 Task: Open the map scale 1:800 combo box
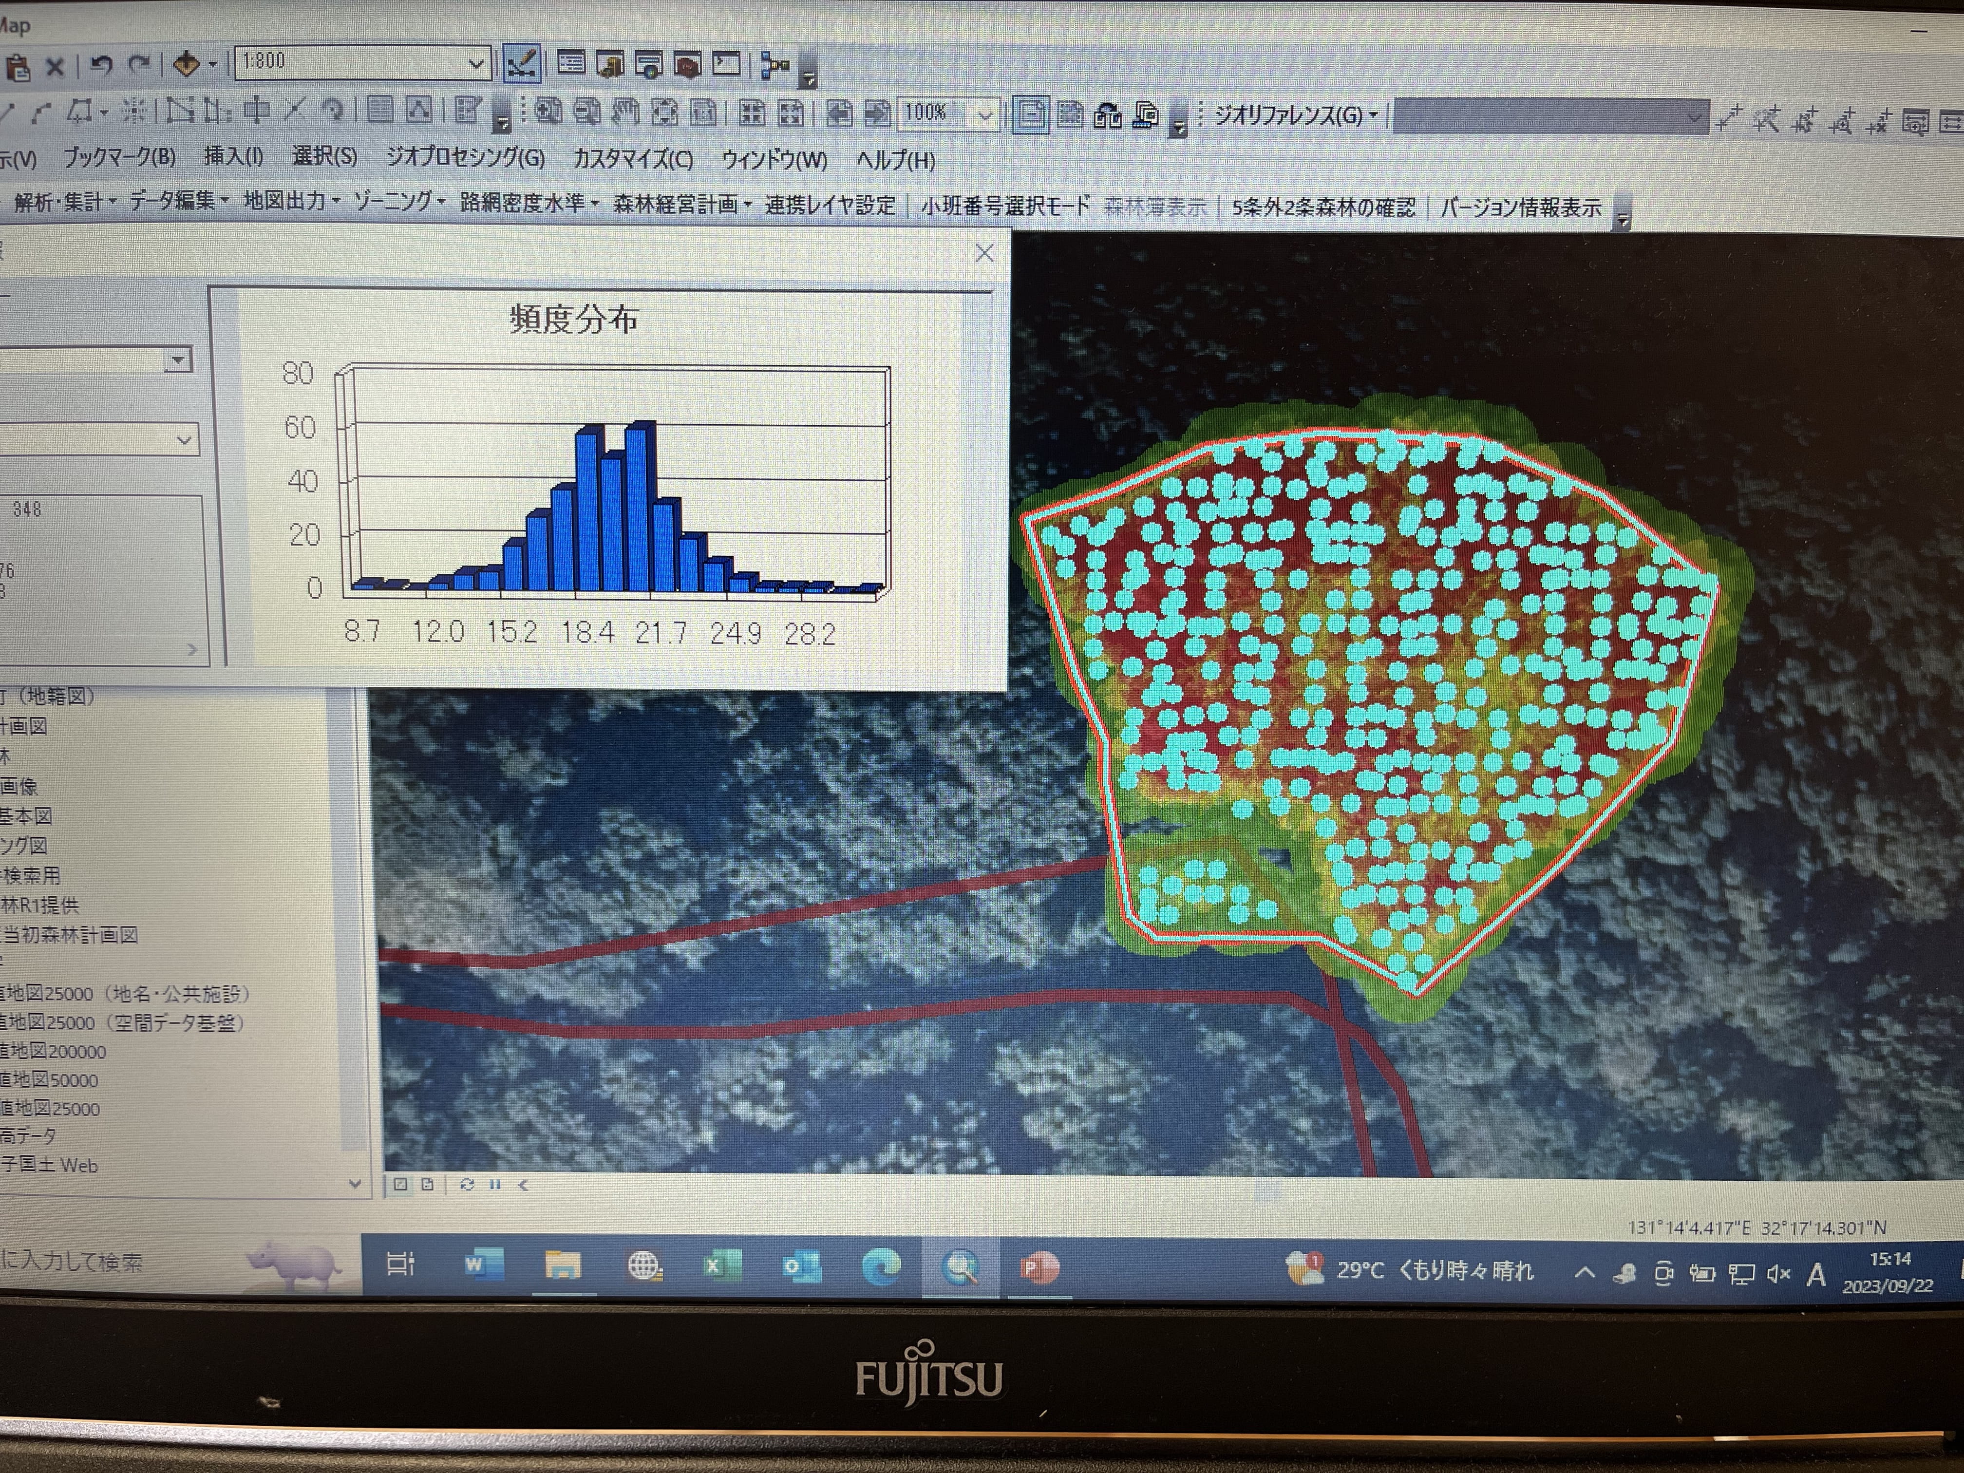click(362, 62)
